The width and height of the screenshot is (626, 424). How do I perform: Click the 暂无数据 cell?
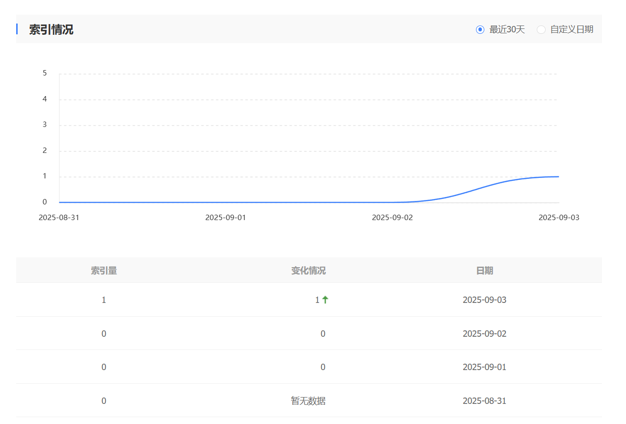(308, 401)
